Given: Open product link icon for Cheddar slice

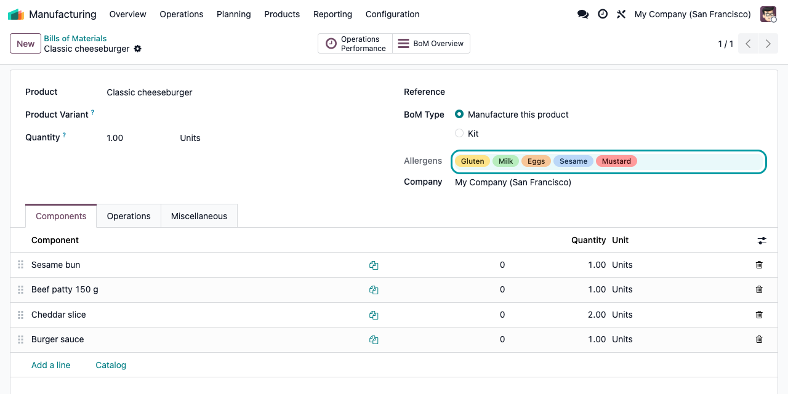Looking at the screenshot, I should click(x=374, y=315).
